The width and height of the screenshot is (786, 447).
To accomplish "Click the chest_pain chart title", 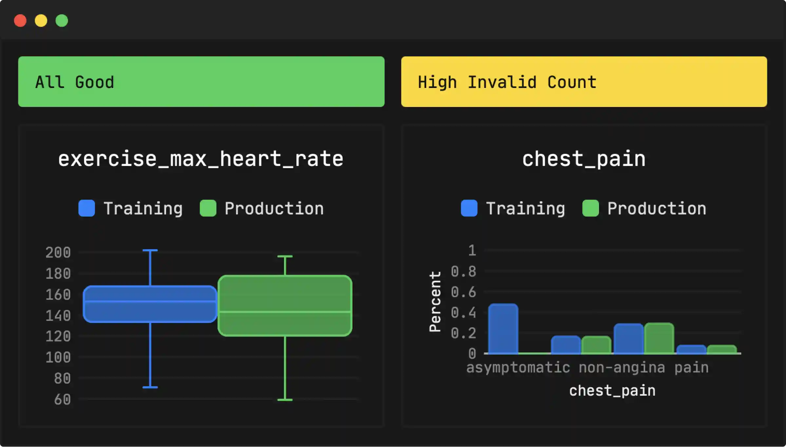I will pos(584,159).
